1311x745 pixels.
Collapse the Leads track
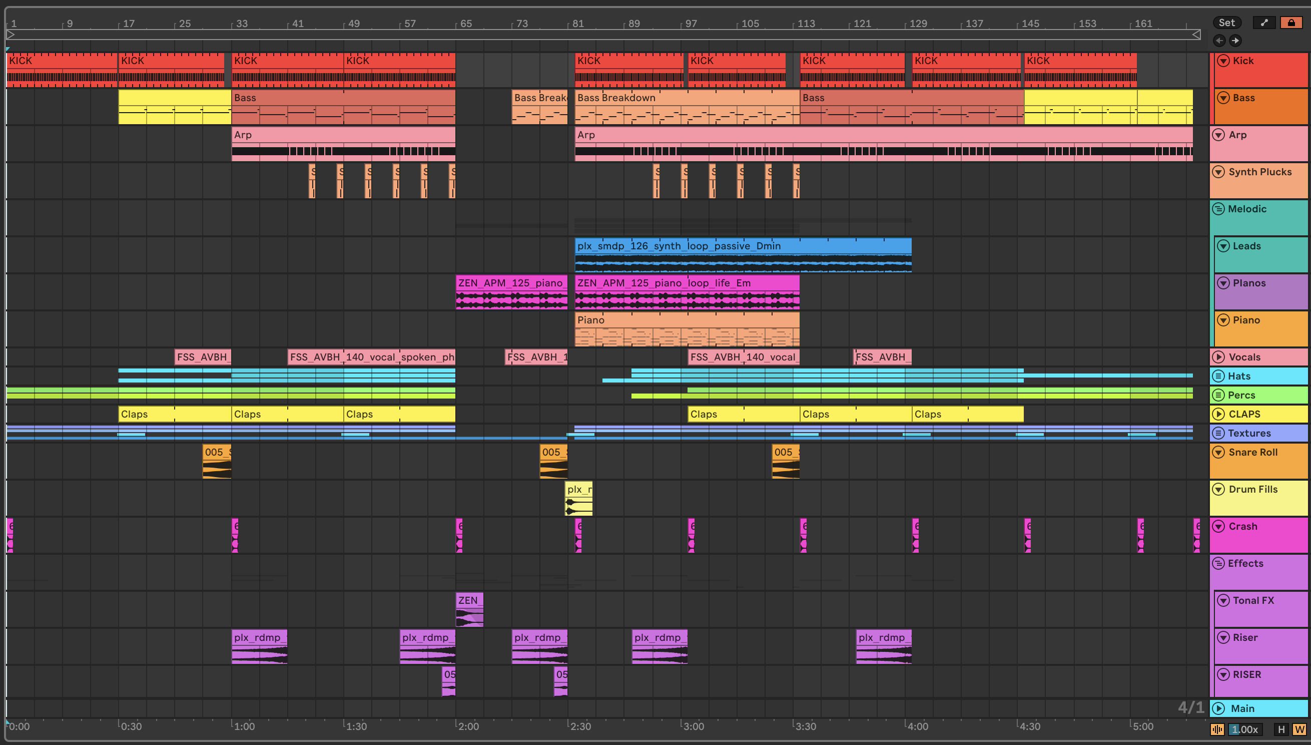pos(1223,246)
